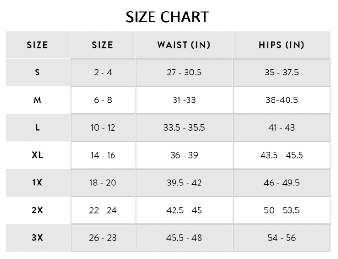Select the WAIST (IN) column header
This screenshot has width=338, height=259.
[184, 45]
